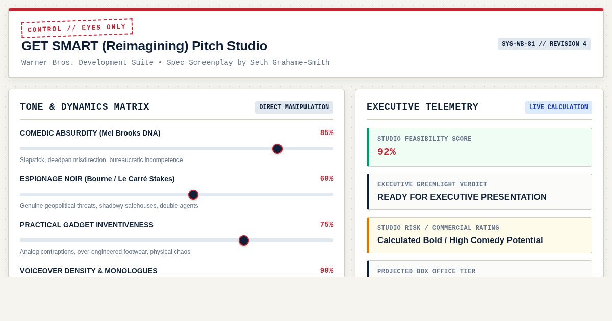The height and width of the screenshot is (321, 612).
Task: Click the SYS-WB-81 // REVISION 4 badge
Action: (x=544, y=44)
